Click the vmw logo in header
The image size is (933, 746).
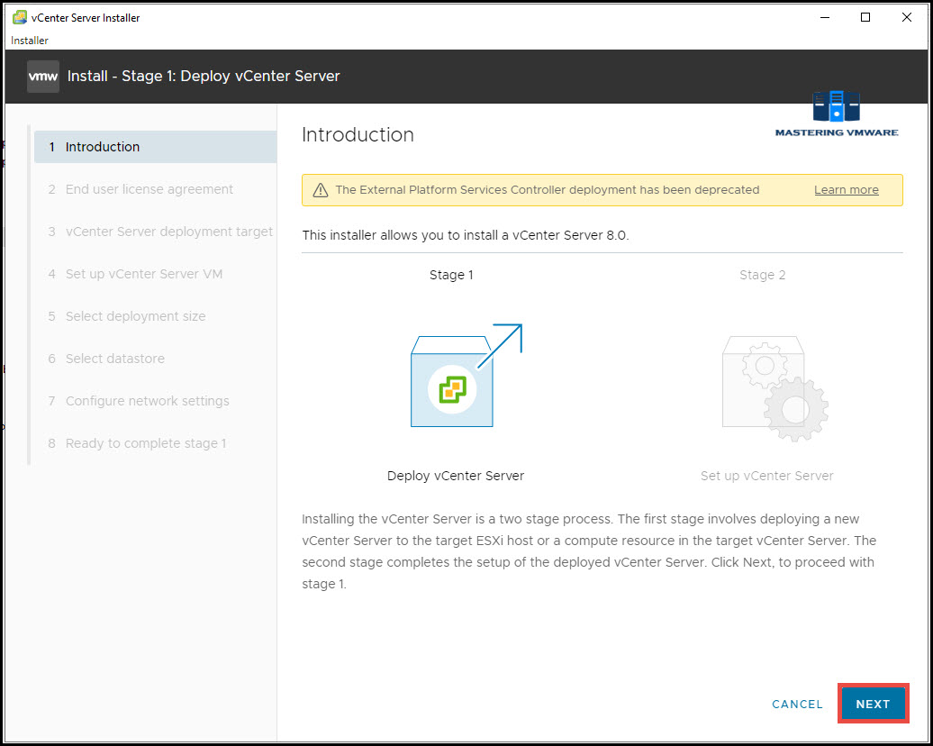(43, 77)
